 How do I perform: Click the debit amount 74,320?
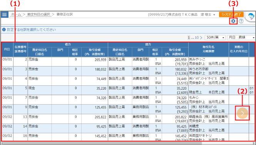tap(101, 98)
